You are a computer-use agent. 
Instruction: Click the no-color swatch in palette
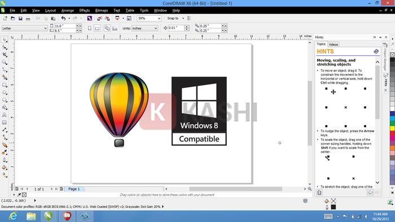[392, 55]
